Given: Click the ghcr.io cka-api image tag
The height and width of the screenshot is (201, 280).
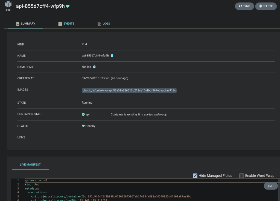Looking at the screenshot, I should pyautogui.click(x=129, y=91).
